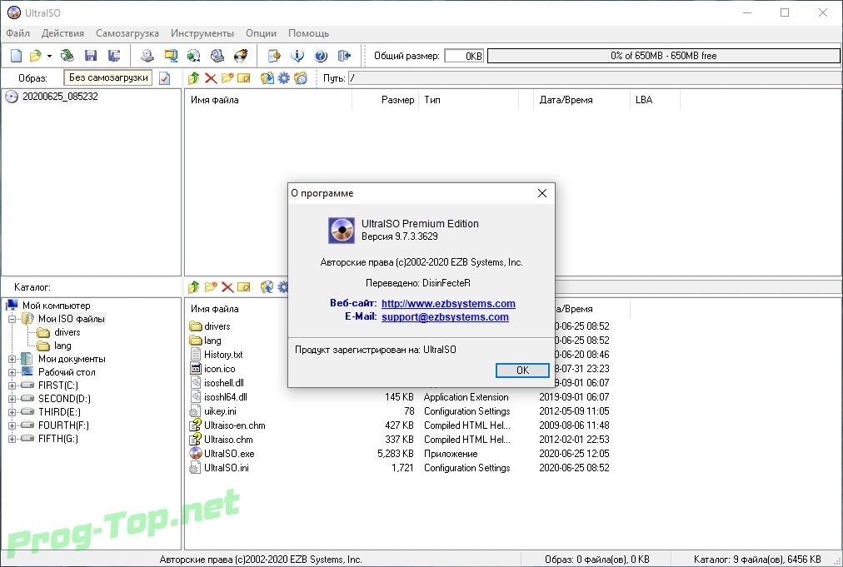The width and height of the screenshot is (843, 567).
Task: Click OK in the О программе dialog
Action: coord(522,371)
